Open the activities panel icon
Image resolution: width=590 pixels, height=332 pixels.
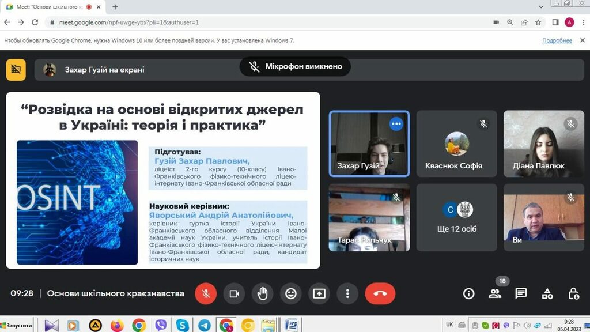point(547,293)
